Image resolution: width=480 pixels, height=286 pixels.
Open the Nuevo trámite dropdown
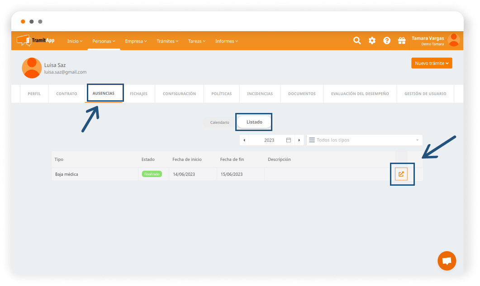point(432,63)
